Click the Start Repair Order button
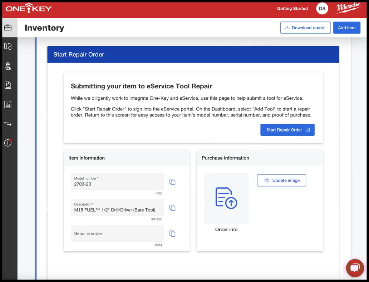Image resolution: width=369 pixels, height=282 pixels. 287,130
